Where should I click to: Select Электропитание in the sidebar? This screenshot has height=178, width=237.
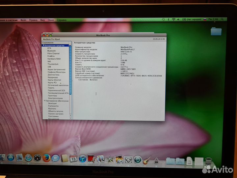(x=55, y=98)
